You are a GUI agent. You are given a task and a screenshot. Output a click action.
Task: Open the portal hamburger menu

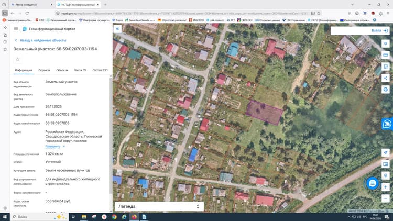point(16,29)
